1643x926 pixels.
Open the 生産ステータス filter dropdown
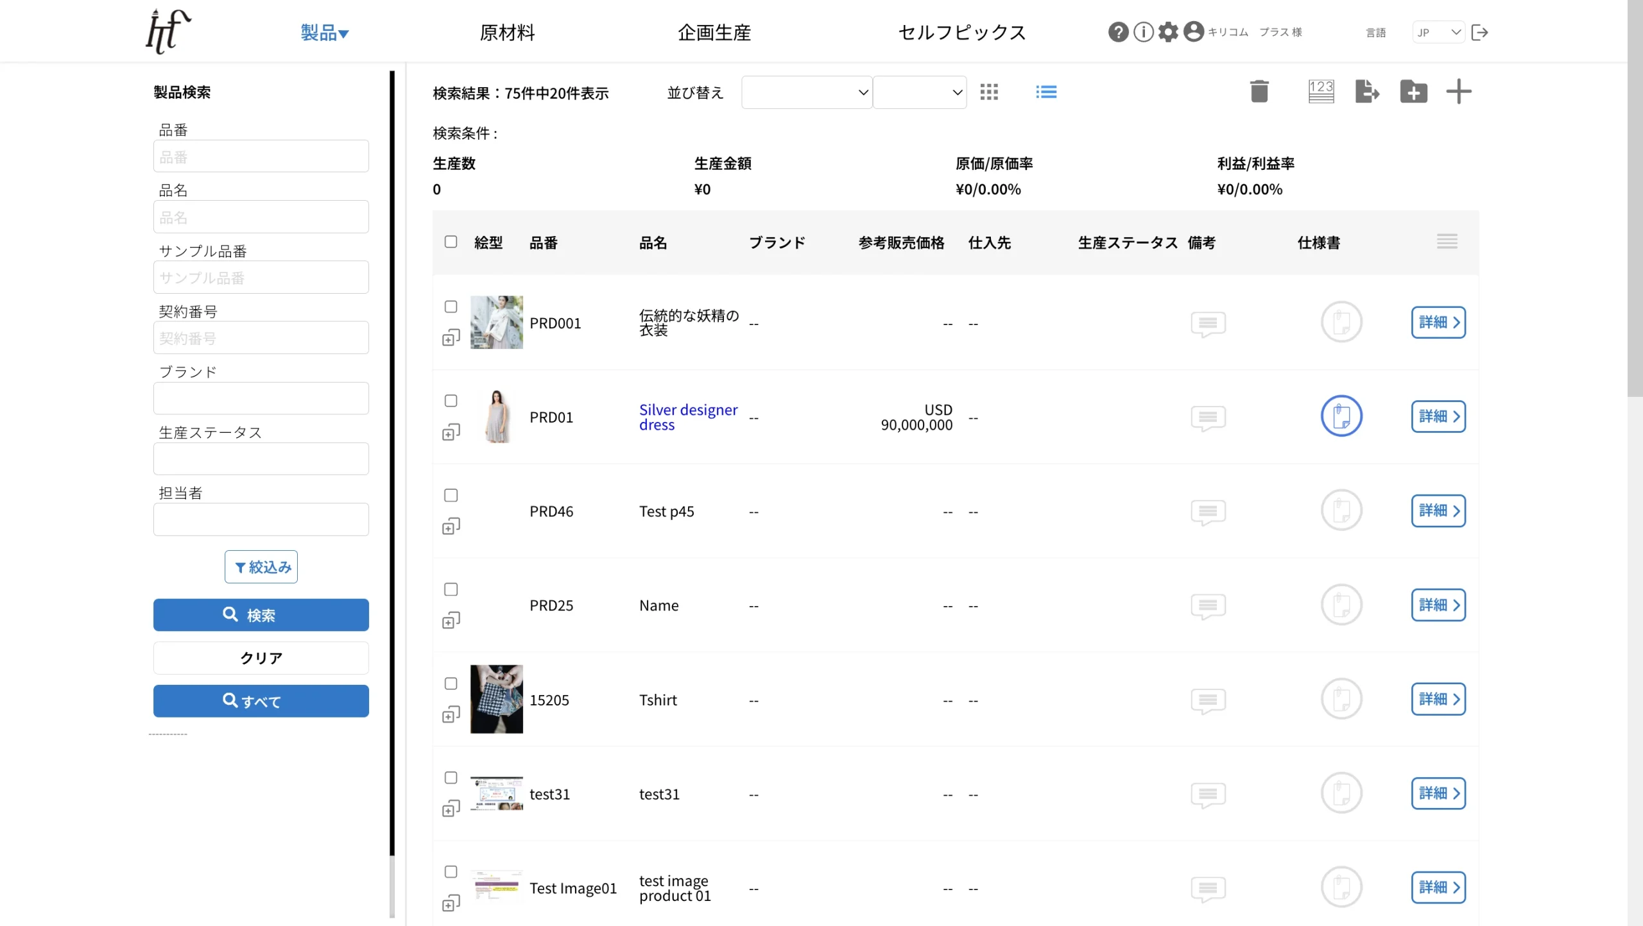(261, 459)
